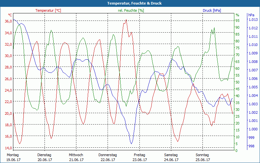260x163 pixels.
Task: Click the "65" humidity axis value
Action: (x=238, y=62)
